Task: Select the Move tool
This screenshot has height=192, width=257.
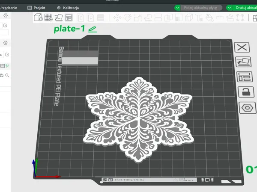Action: click(x=117, y=18)
